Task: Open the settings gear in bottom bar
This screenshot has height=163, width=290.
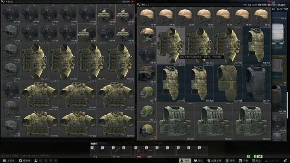Action: click(285, 160)
